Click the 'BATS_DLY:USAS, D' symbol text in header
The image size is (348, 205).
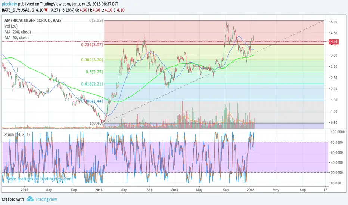coord(18,10)
